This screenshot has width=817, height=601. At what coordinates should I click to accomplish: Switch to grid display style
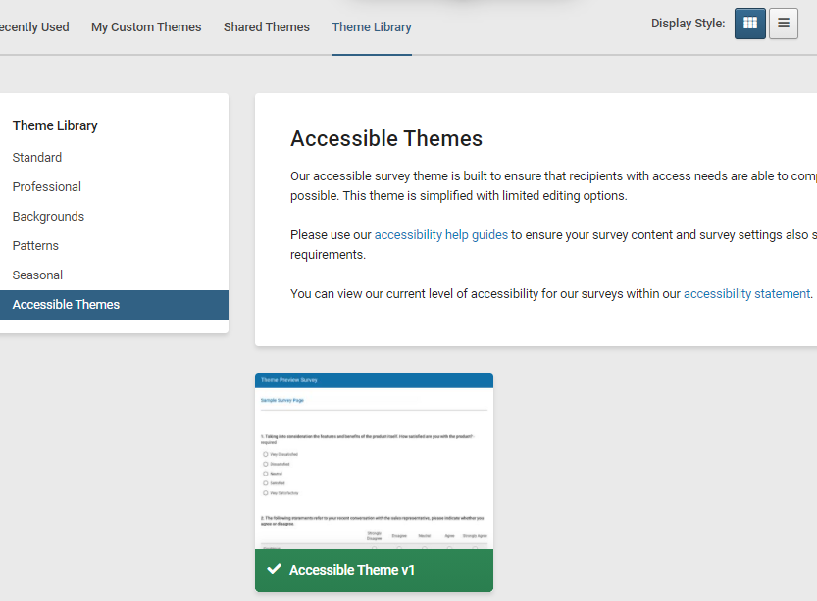(749, 24)
